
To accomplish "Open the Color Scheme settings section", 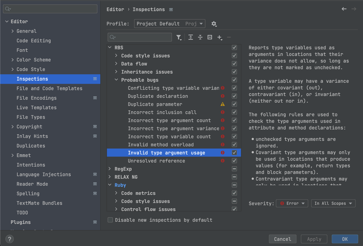I will click(x=34, y=60).
